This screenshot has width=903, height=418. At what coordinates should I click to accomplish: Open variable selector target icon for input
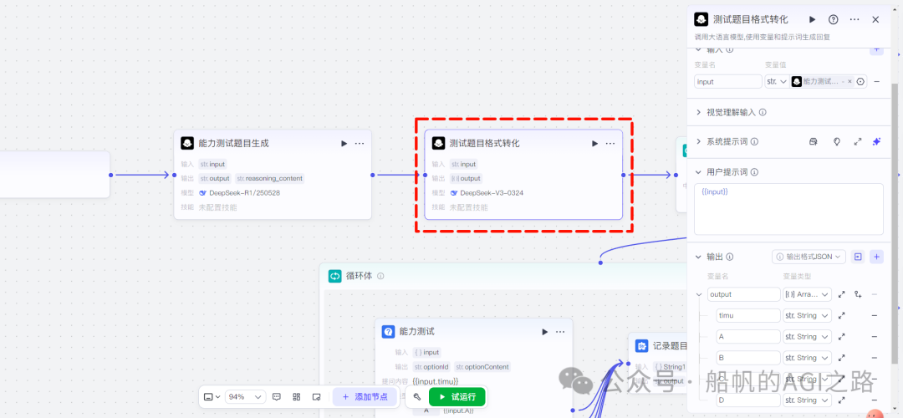[x=860, y=82]
